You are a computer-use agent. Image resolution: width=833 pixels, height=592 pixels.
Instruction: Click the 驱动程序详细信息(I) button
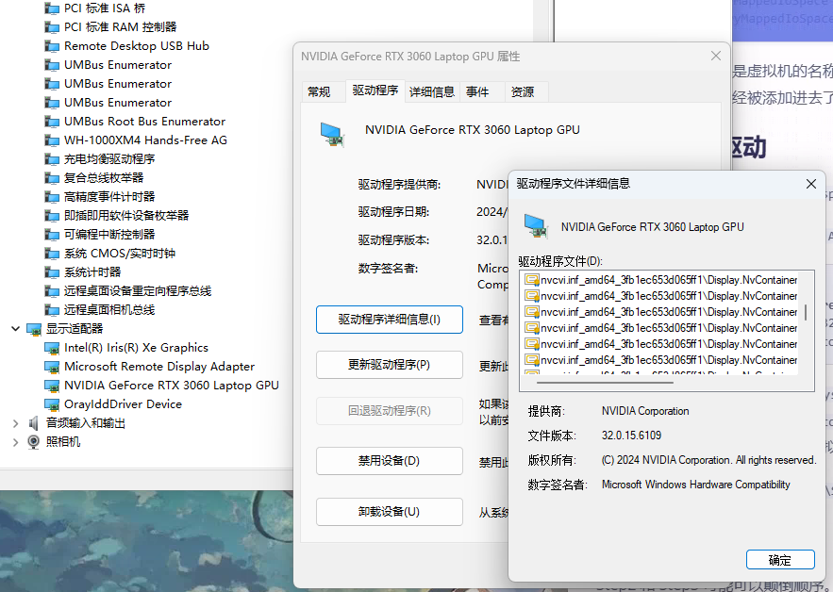(x=390, y=320)
